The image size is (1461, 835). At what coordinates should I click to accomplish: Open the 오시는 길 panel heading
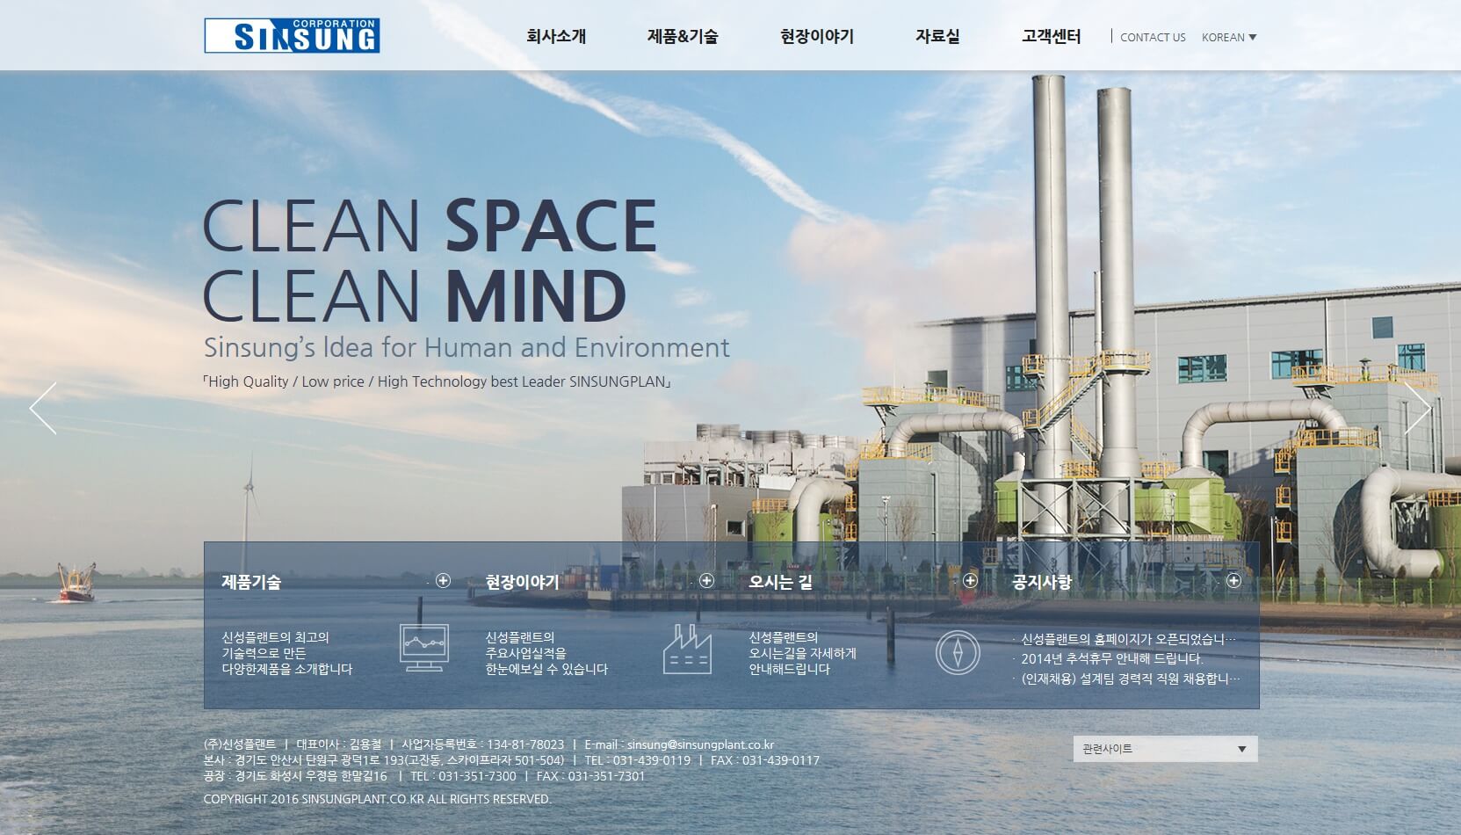click(780, 582)
